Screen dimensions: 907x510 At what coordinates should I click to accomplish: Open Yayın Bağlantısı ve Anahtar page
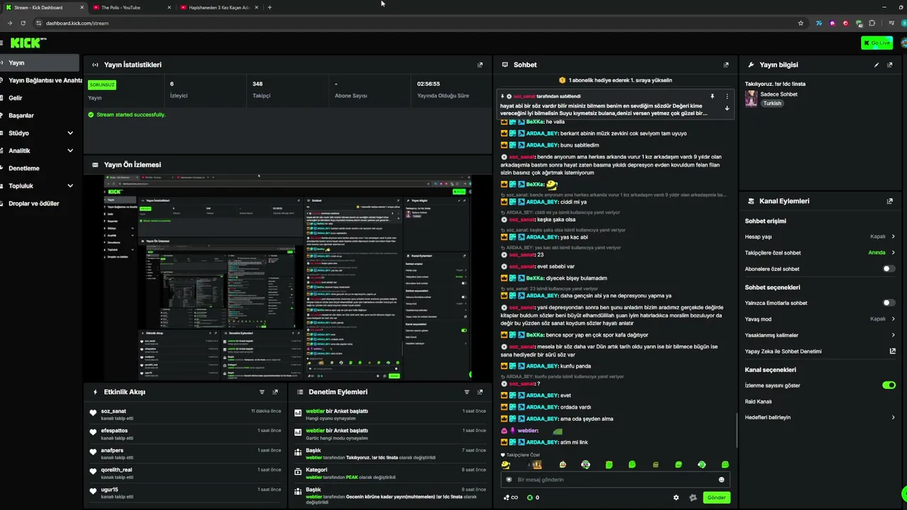tap(41, 80)
